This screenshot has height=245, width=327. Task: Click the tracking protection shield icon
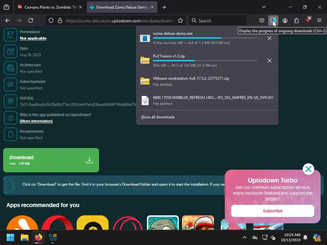(x=51, y=20)
